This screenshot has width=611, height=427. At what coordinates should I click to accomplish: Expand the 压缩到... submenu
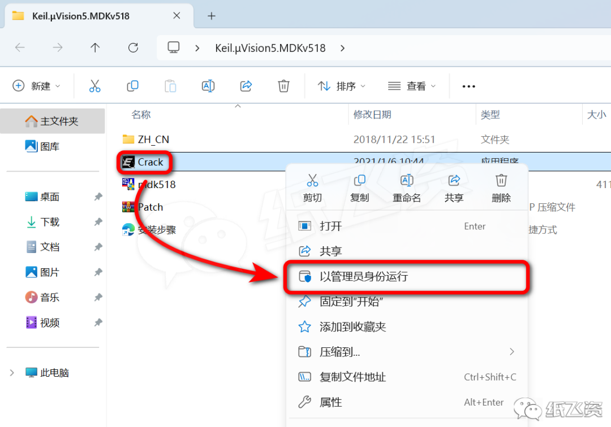click(407, 351)
